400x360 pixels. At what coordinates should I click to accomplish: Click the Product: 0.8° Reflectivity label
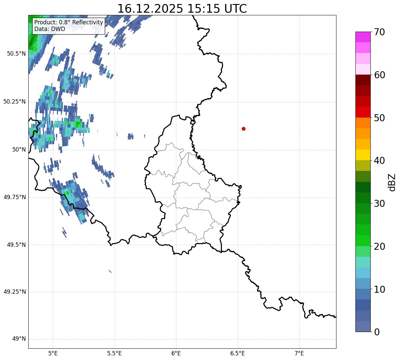pos(69,22)
